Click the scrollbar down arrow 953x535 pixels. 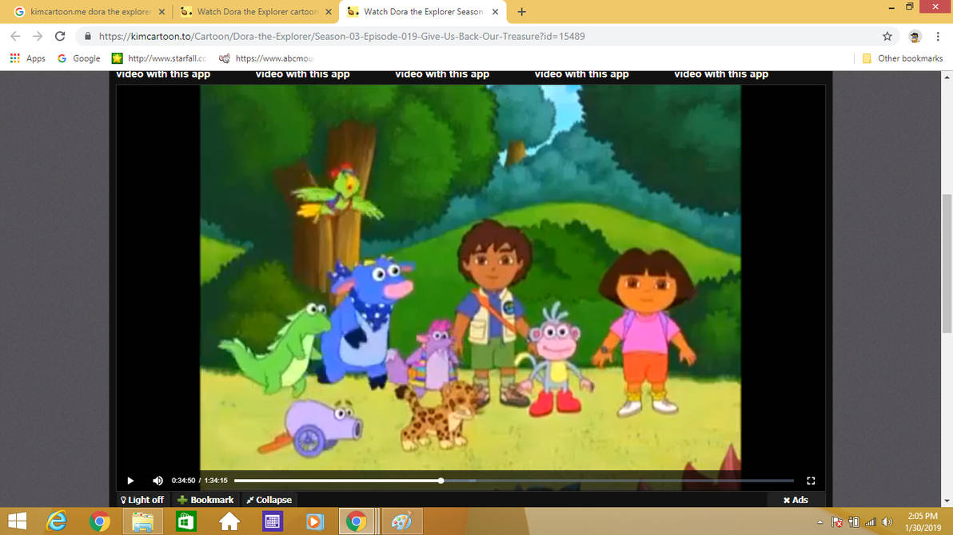pos(947,501)
